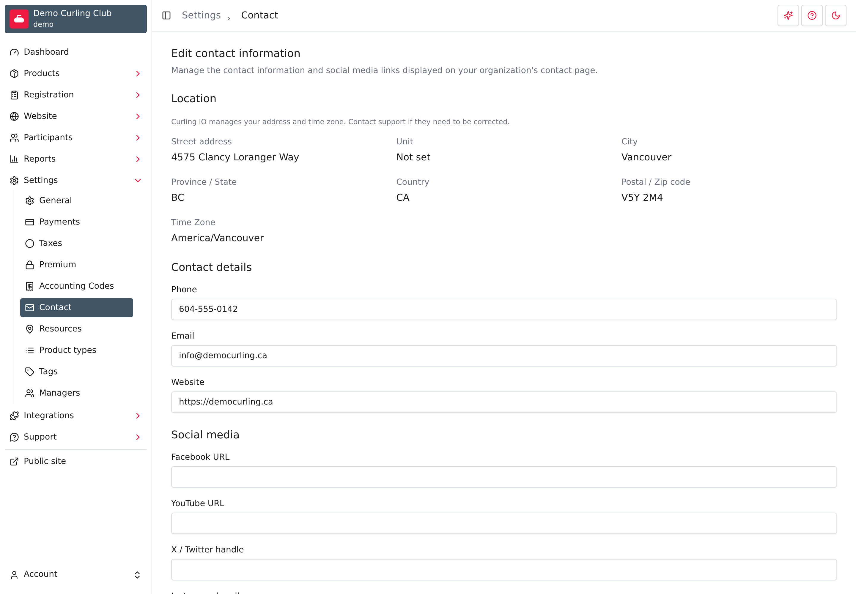Open Accounting Codes settings
The height and width of the screenshot is (594, 856).
point(76,286)
